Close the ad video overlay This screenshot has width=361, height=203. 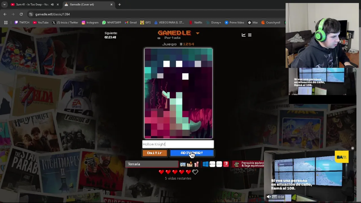[x=353, y=148]
